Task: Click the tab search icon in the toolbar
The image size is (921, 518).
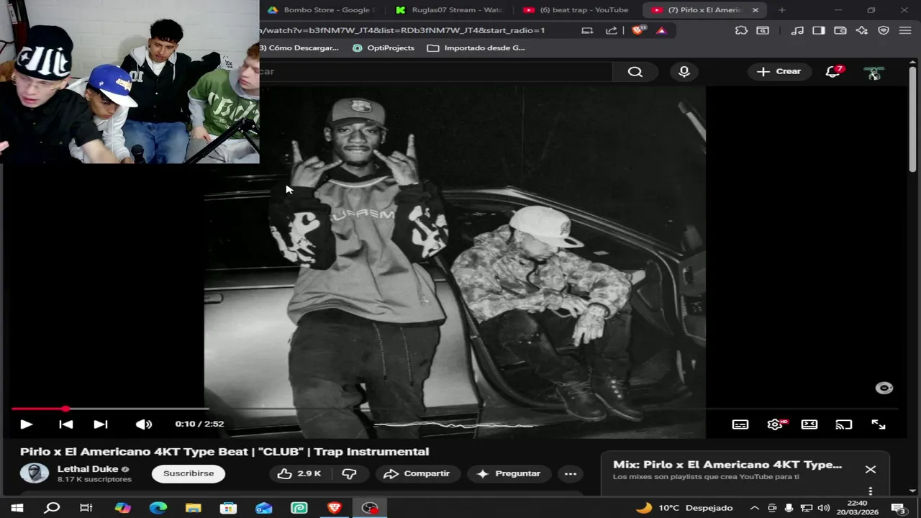Action: click(763, 30)
